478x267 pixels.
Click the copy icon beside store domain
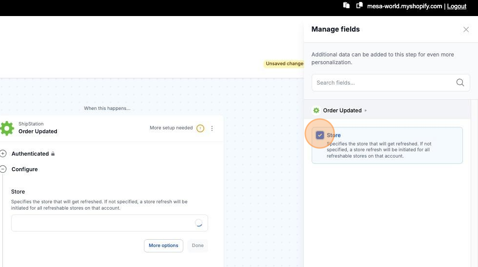pos(359,6)
